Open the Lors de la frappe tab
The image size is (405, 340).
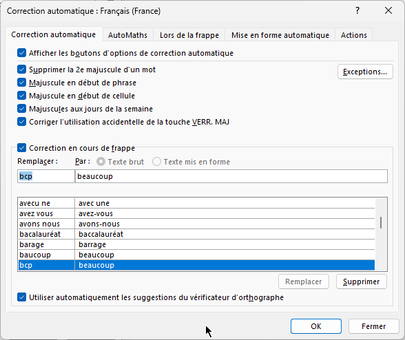click(189, 35)
